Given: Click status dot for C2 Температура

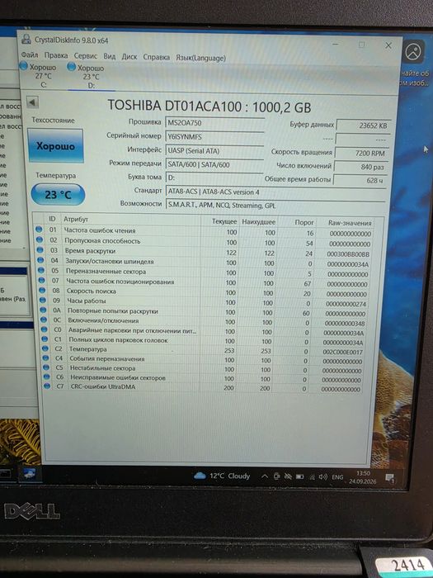Looking at the screenshot, I should point(45,348).
